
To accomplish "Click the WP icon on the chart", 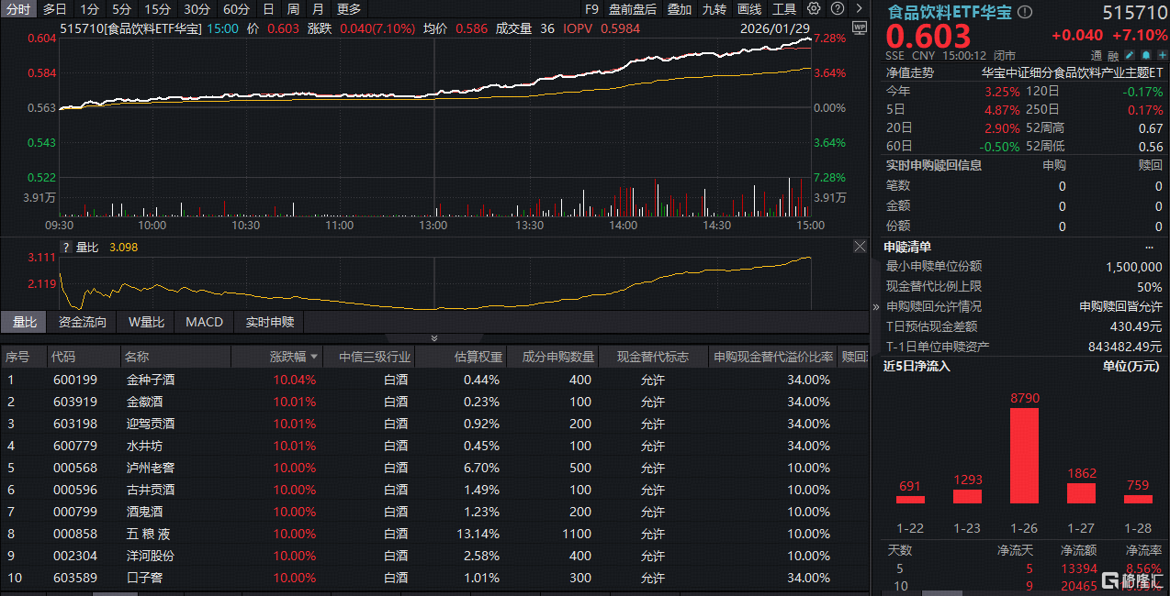I will click(859, 28).
